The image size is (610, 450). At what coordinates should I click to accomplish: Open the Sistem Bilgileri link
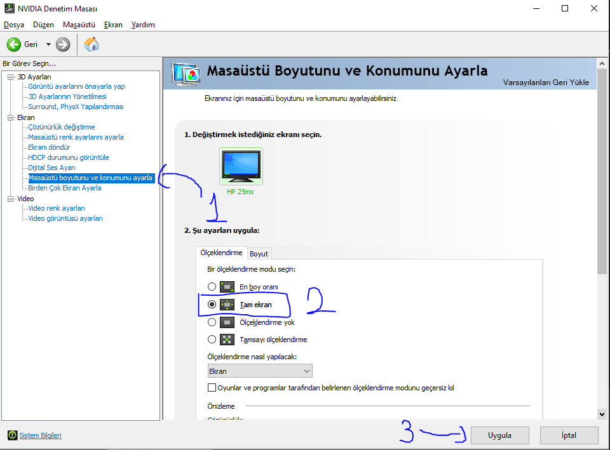(x=41, y=435)
